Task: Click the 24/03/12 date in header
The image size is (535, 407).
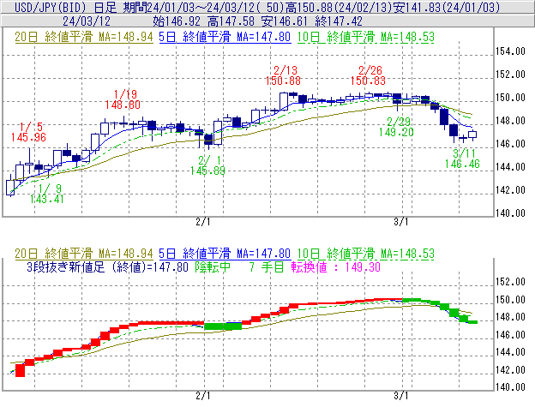Action: [x=87, y=21]
